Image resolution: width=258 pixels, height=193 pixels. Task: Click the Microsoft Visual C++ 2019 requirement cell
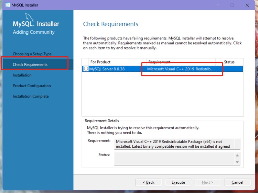click(x=180, y=69)
